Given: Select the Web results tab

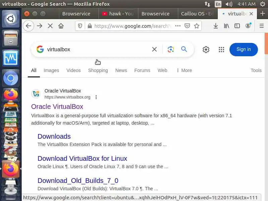Looking at the screenshot, I should [x=162, y=70].
